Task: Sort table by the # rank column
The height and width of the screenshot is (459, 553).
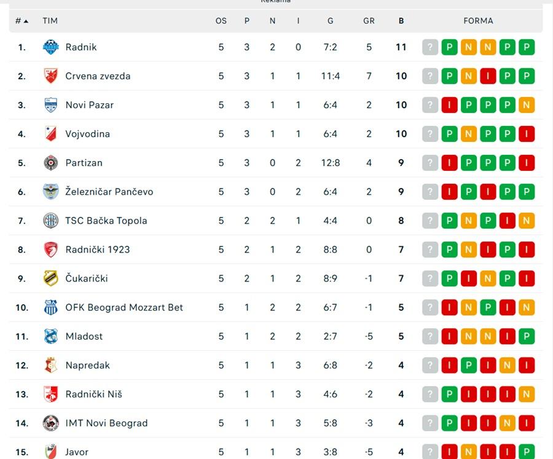Action: [22, 21]
